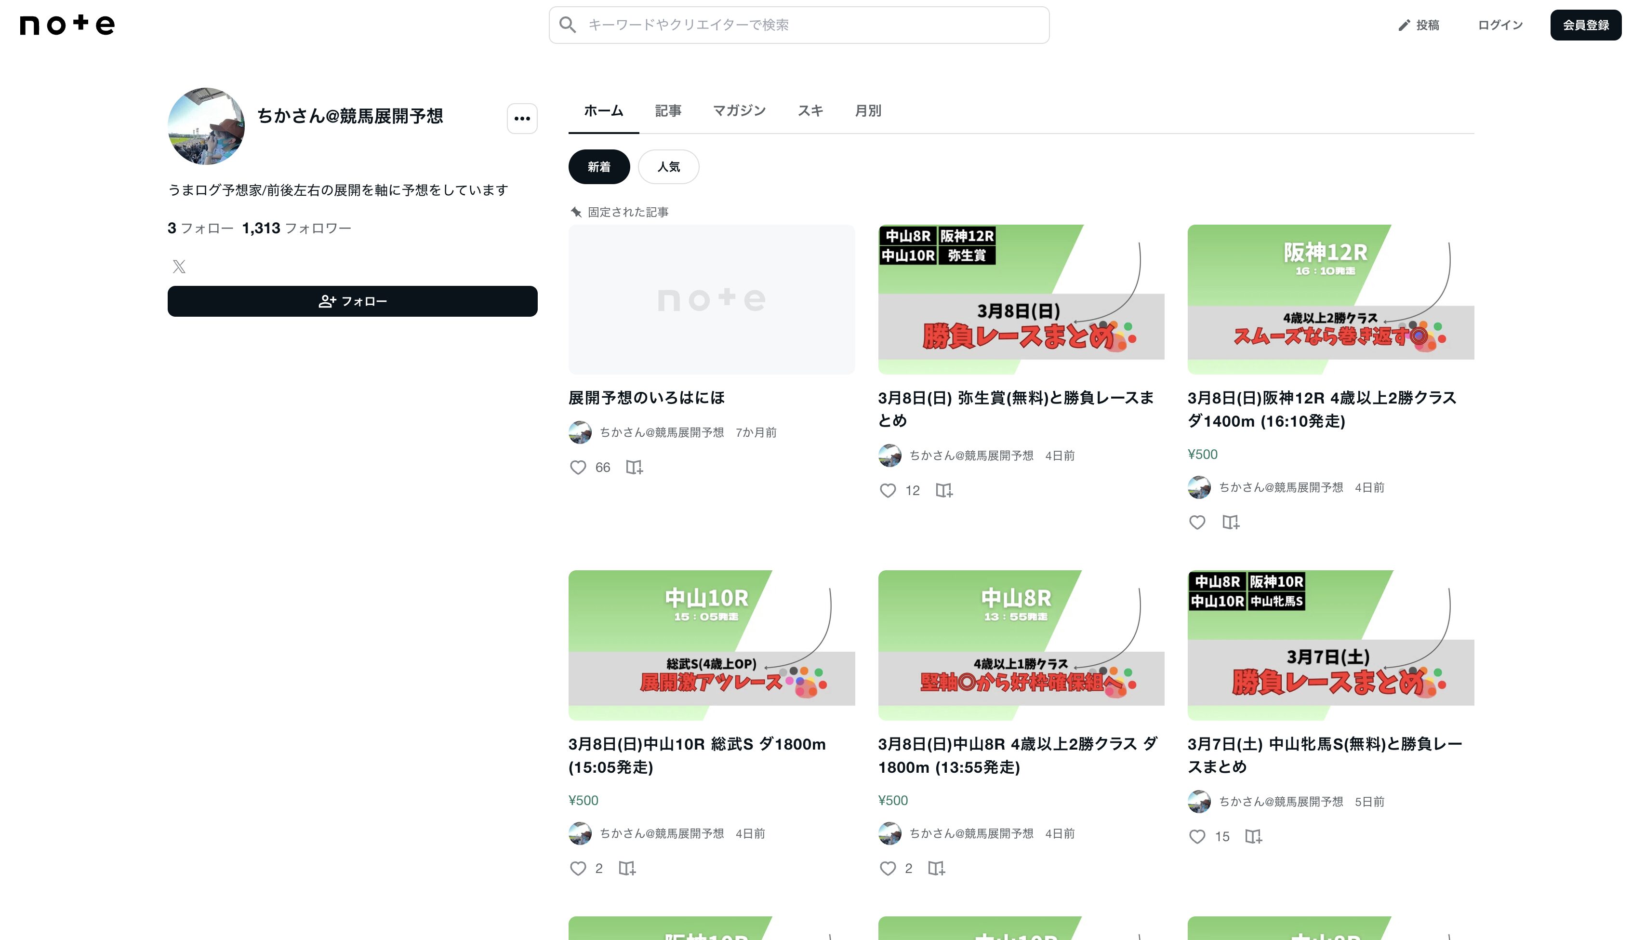Open the 月別 tab
Image resolution: width=1645 pixels, height=940 pixels.
(867, 111)
